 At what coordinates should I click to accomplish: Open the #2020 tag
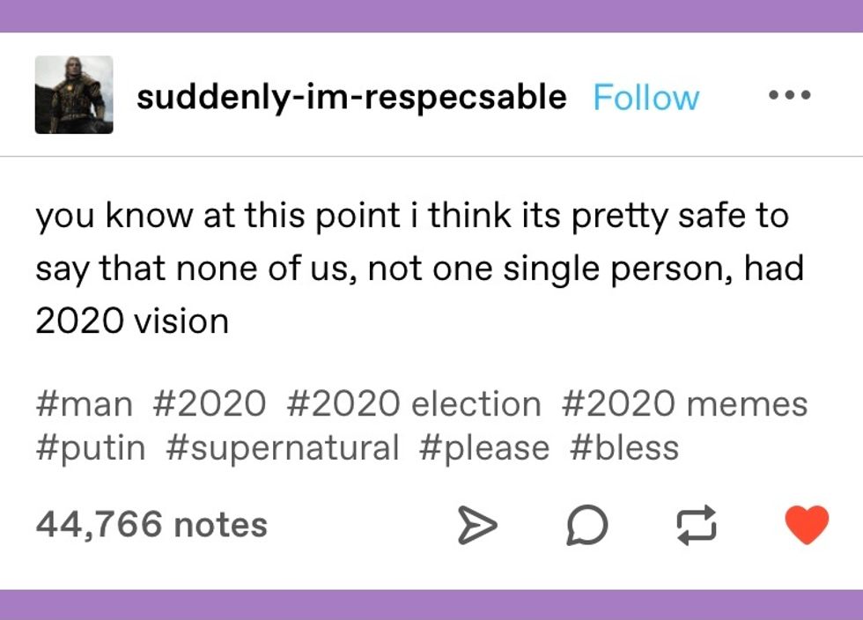209,404
